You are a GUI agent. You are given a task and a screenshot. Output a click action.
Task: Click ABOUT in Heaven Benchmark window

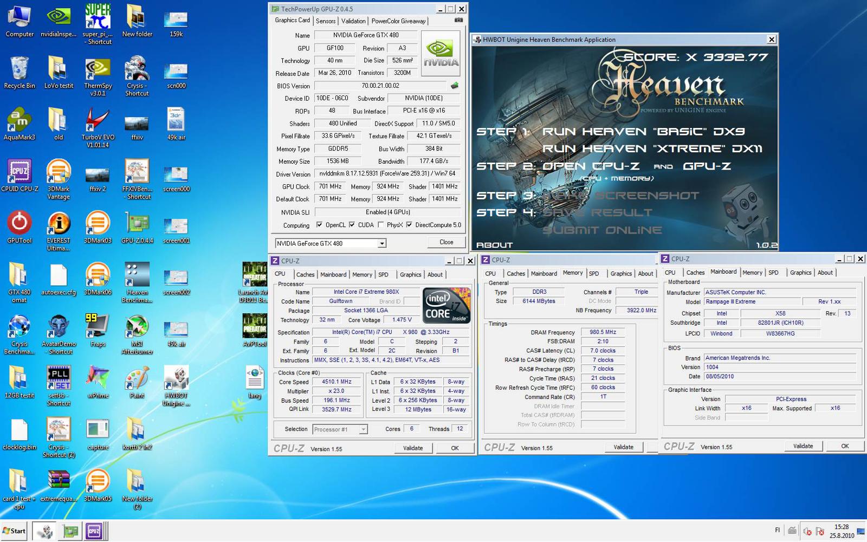click(x=494, y=245)
